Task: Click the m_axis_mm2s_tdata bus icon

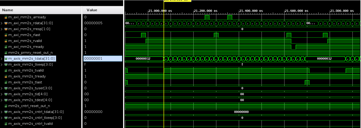Action: (x=6, y=59)
